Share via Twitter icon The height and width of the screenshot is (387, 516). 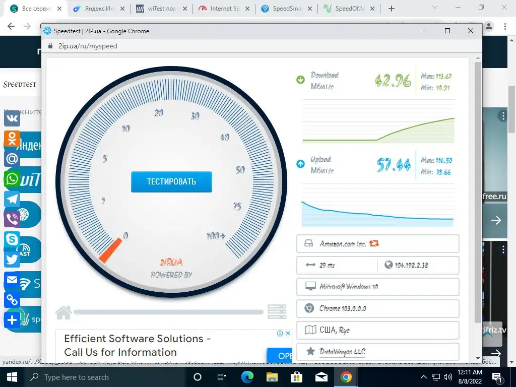tap(12, 260)
